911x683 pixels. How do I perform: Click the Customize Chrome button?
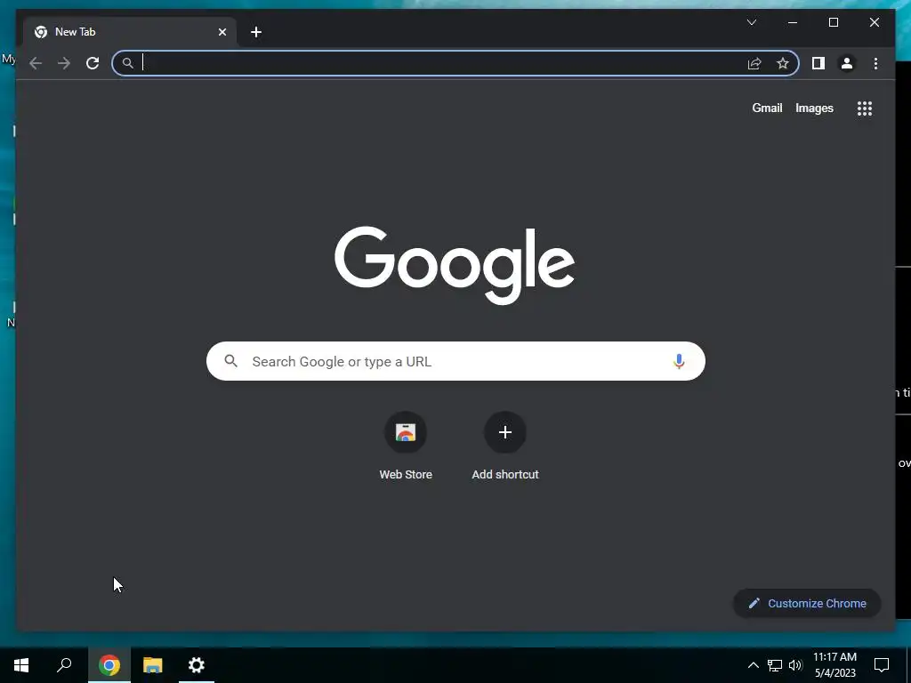click(x=807, y=604)
